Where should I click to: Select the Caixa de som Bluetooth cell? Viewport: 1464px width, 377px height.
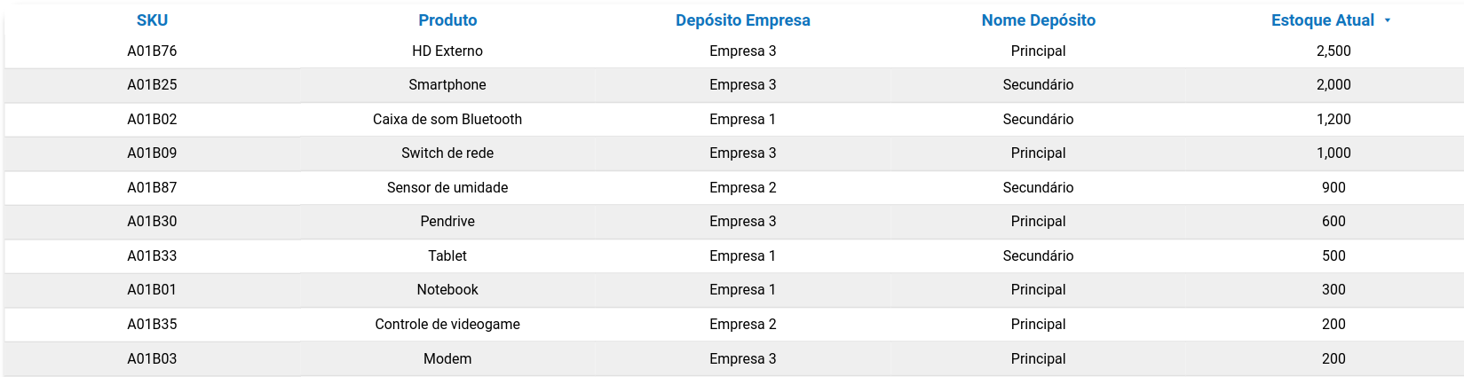(x=447, y=120)
